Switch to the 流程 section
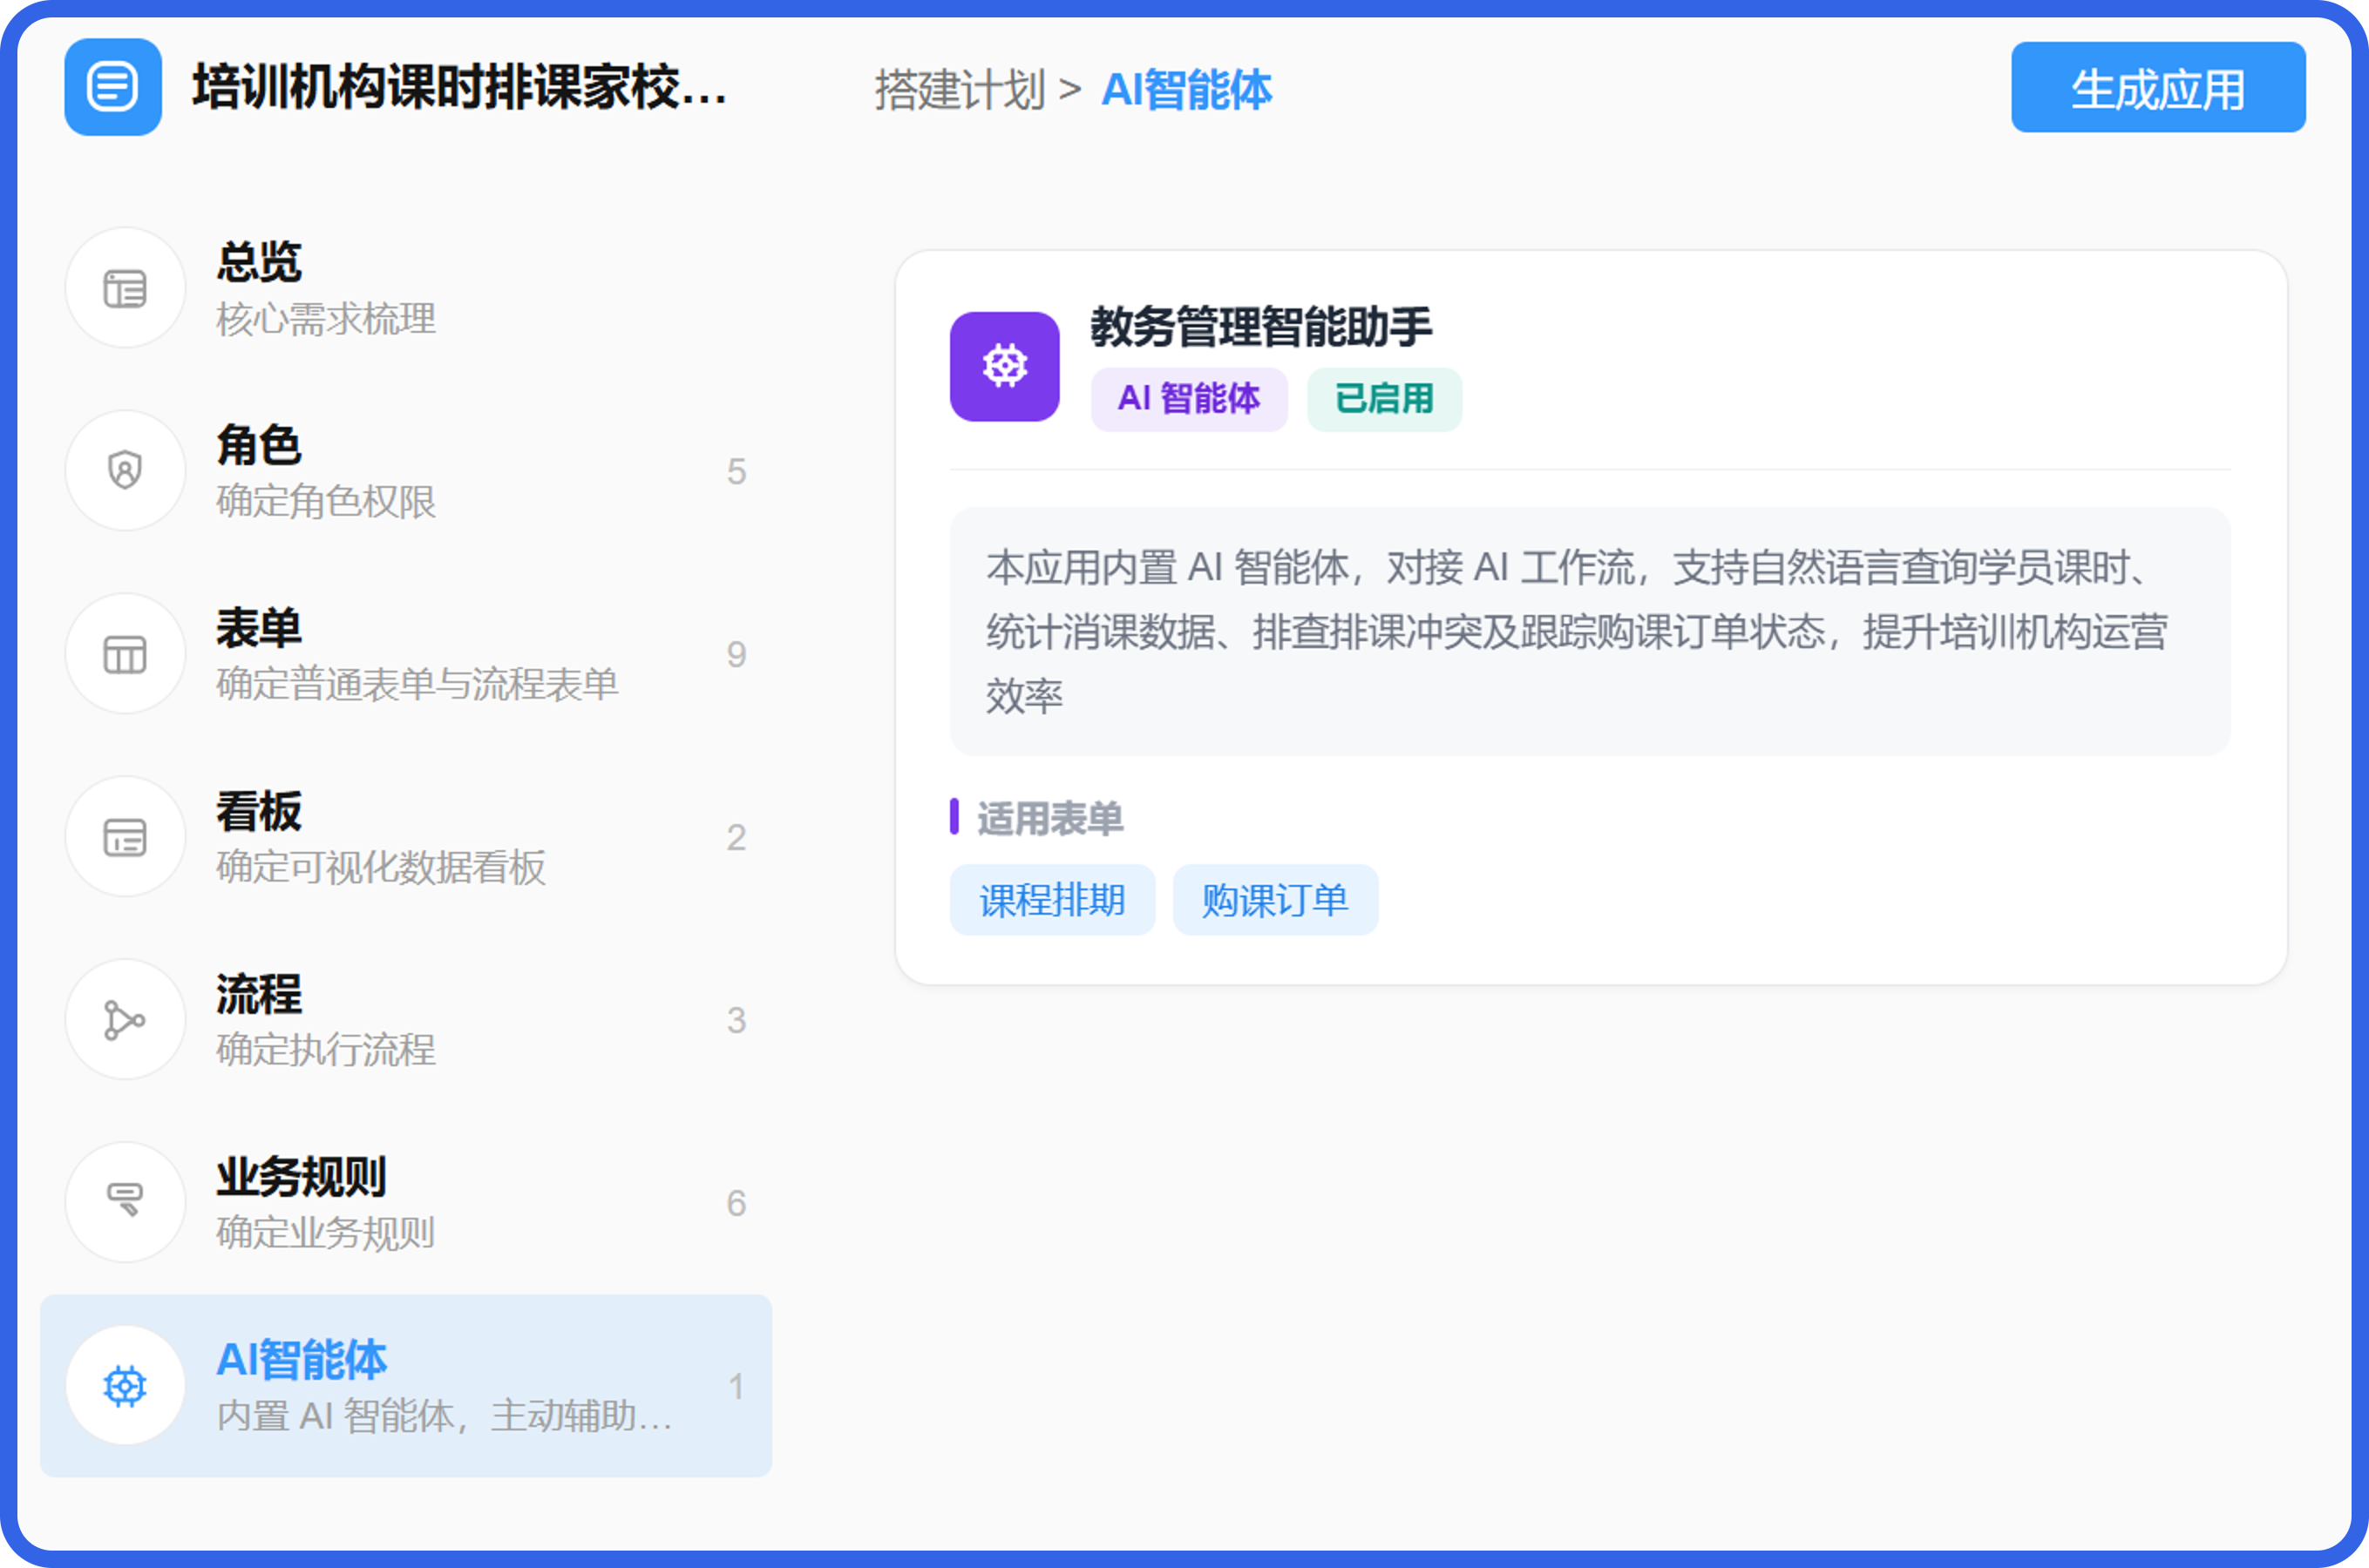This screenshot has height=1568, width=2369. 259,994
